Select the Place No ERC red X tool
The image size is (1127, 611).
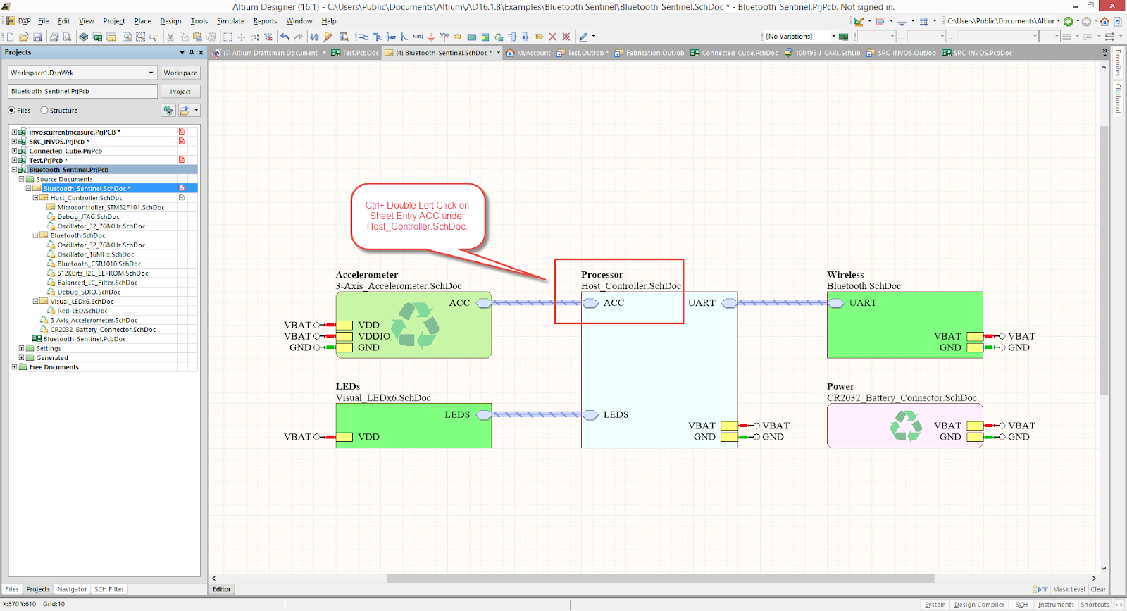(552, 37)
